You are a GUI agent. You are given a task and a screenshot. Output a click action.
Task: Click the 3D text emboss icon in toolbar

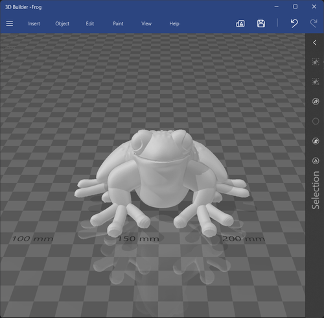pos(240,23)
